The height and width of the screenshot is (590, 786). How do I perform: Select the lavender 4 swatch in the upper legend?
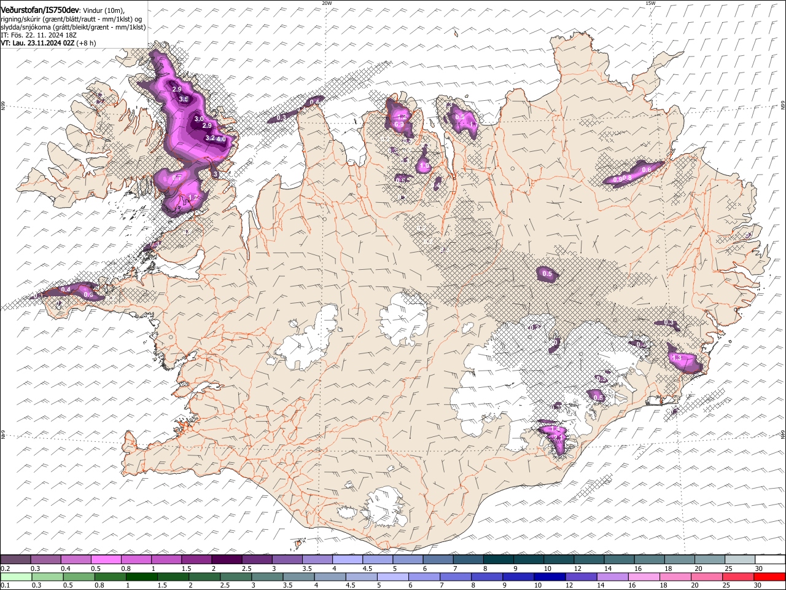click(x=348, y=560)
